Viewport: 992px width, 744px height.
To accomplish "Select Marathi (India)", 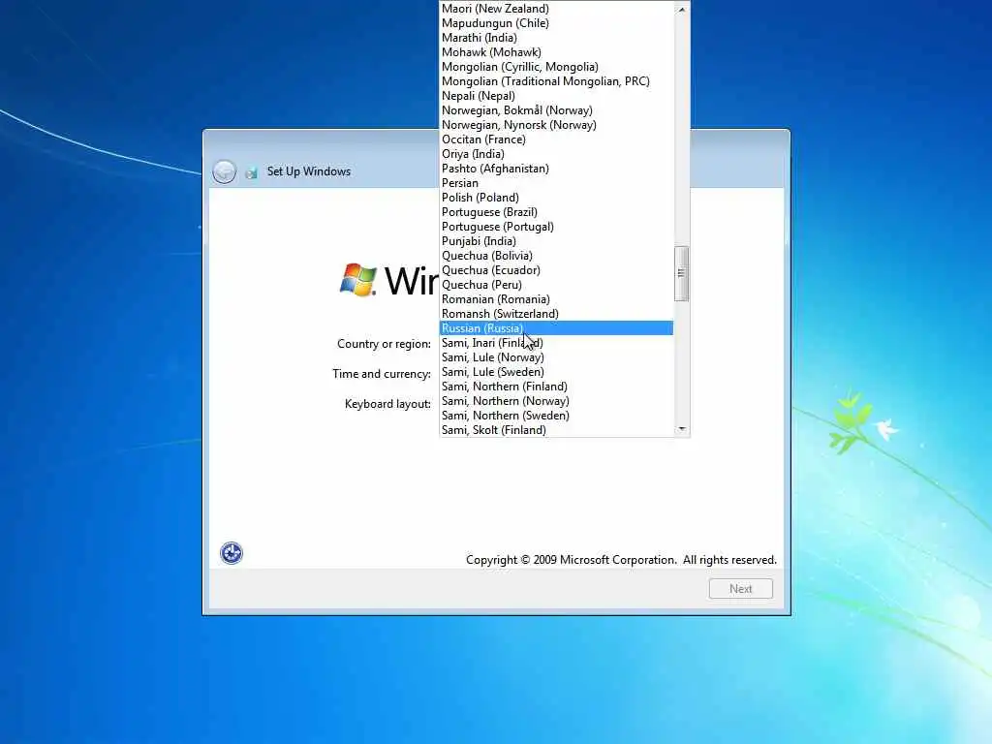I will (x=556, y=38).
